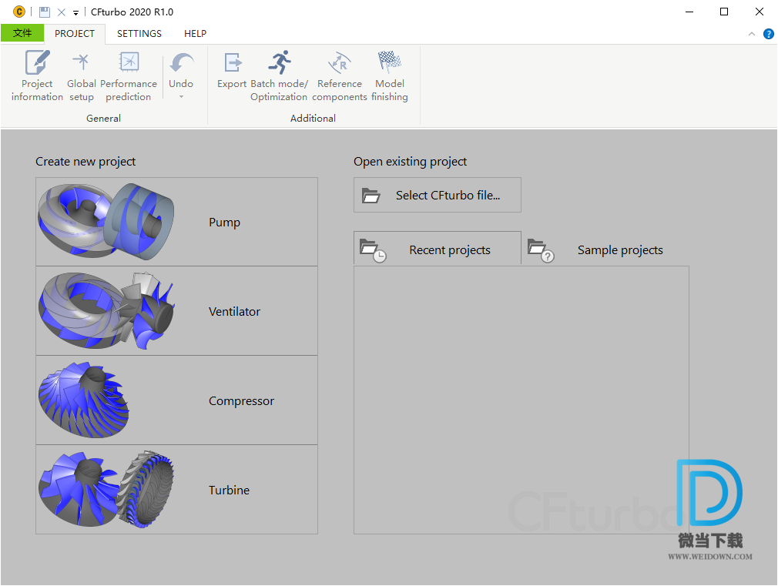Expand the Undo dropdown arrow
This screenshot has height=586, width=778.
pyautogui.click(x=181, y=97)
